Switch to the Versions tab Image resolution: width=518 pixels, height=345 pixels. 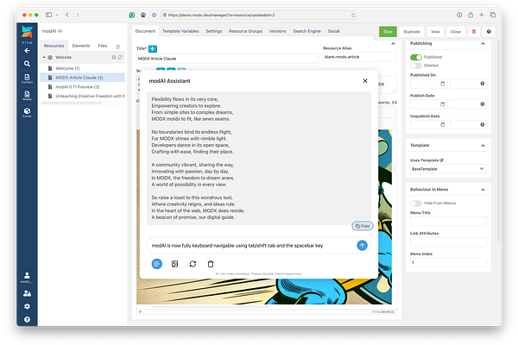[277, 31]
